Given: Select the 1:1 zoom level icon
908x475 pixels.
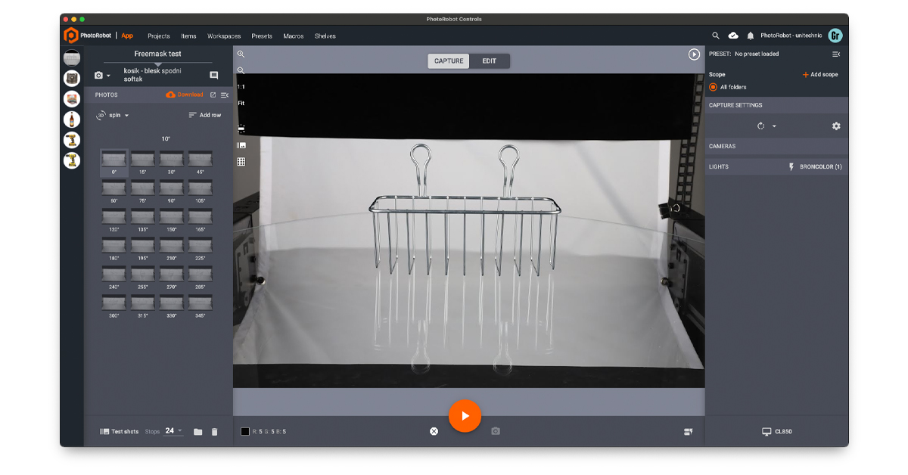Looking at the screenshot, I should click(x=241, y=88).
